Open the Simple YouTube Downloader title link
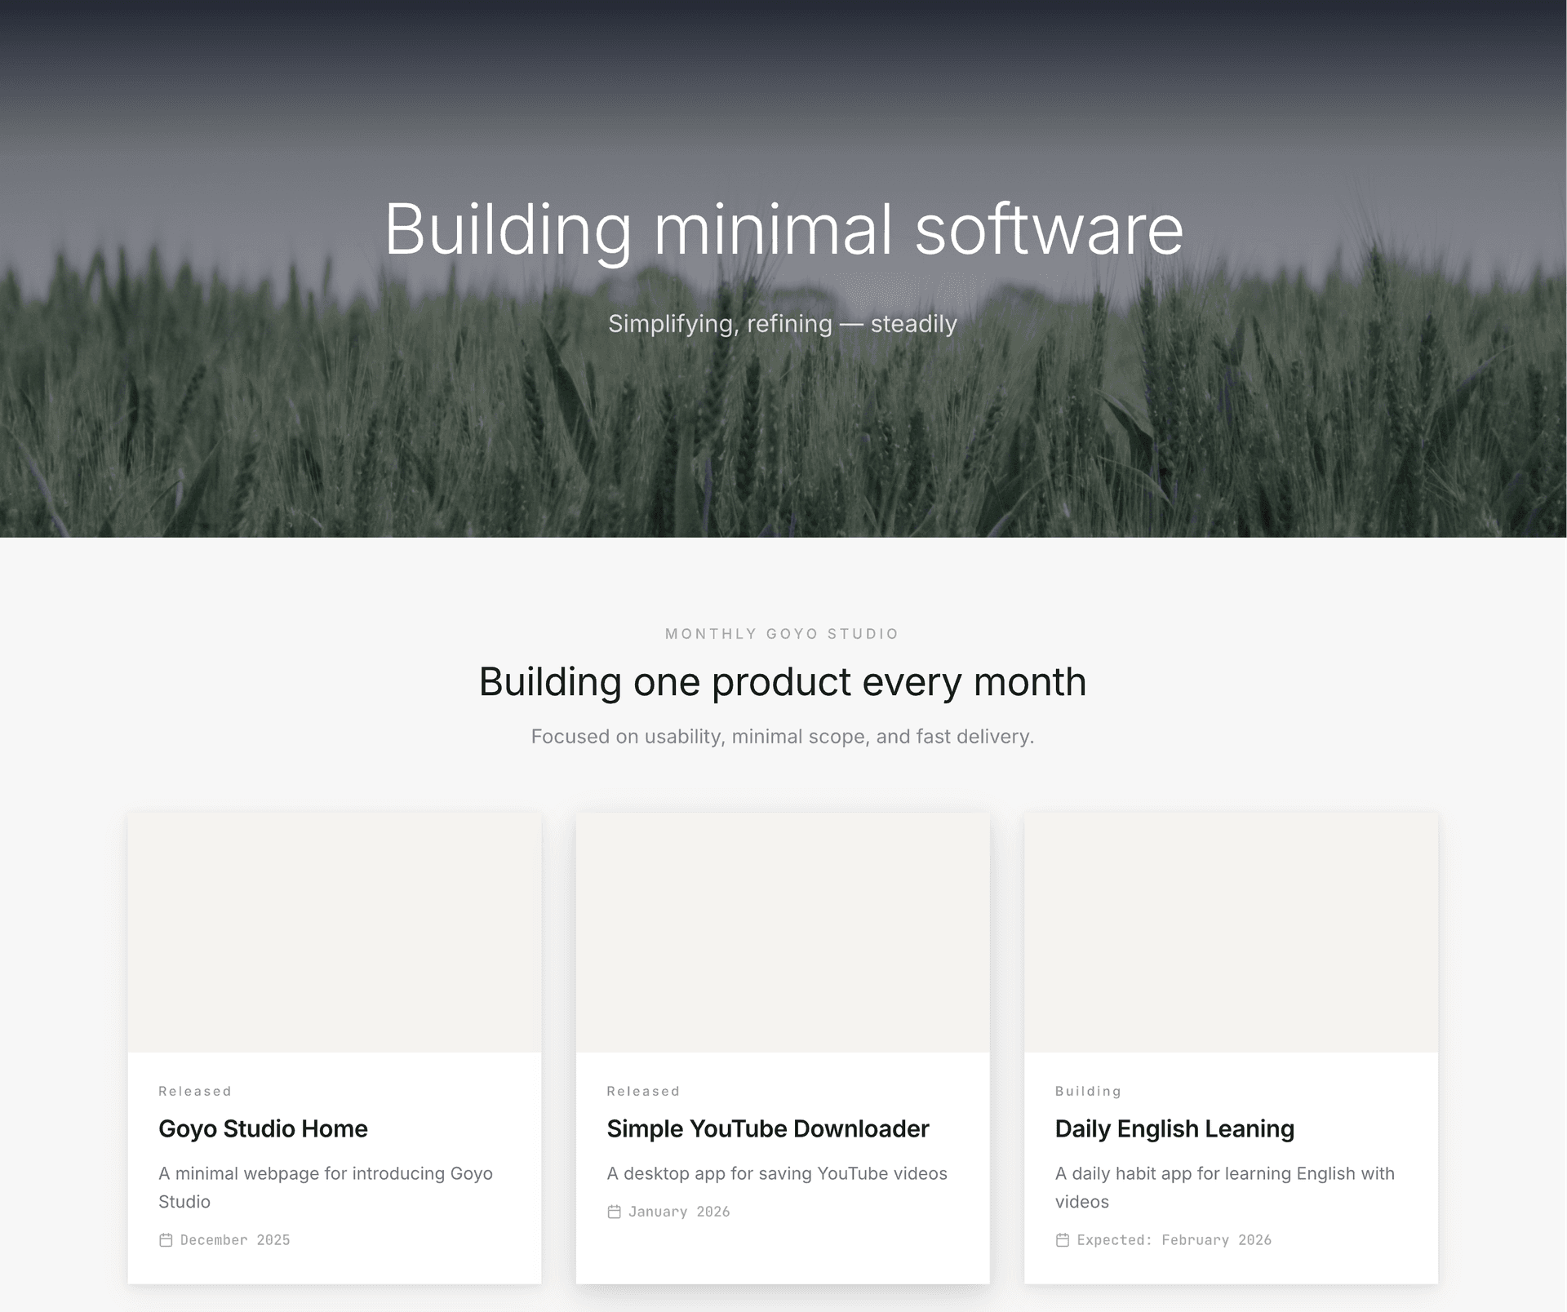1567x1312 pixels. pos(767,1128)
